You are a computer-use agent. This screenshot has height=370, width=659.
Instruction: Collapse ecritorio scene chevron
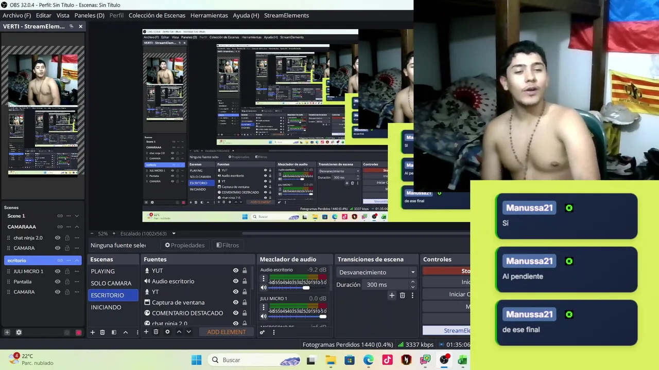pos(77,261)
